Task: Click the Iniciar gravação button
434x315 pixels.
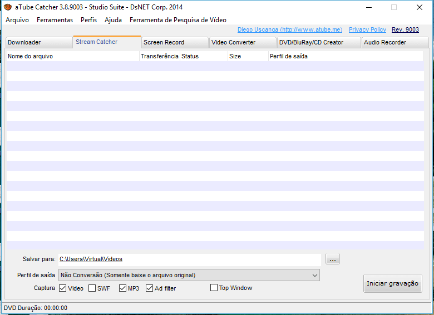Action: pyautogui.click(x=392, y=283)
